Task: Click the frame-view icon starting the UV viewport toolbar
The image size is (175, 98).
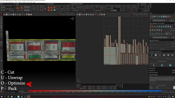Action: pyautogui.click(x=77, y=14)
